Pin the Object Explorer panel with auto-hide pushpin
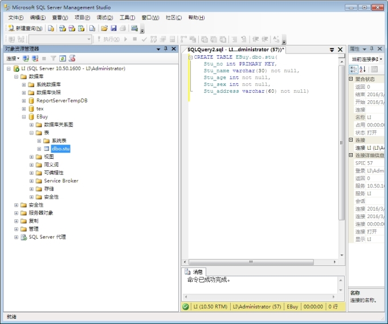 tap(166, 49)
